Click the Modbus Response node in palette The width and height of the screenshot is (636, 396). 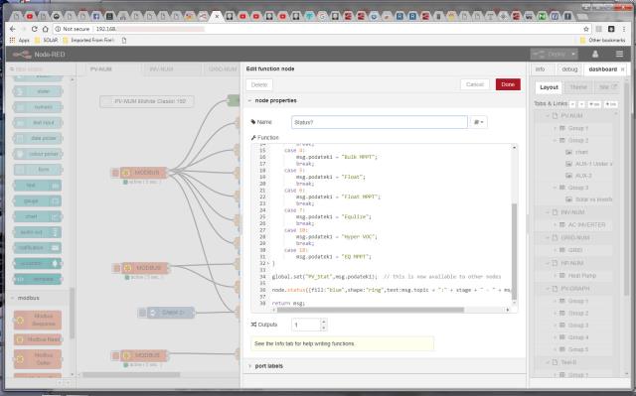point(38,320)
